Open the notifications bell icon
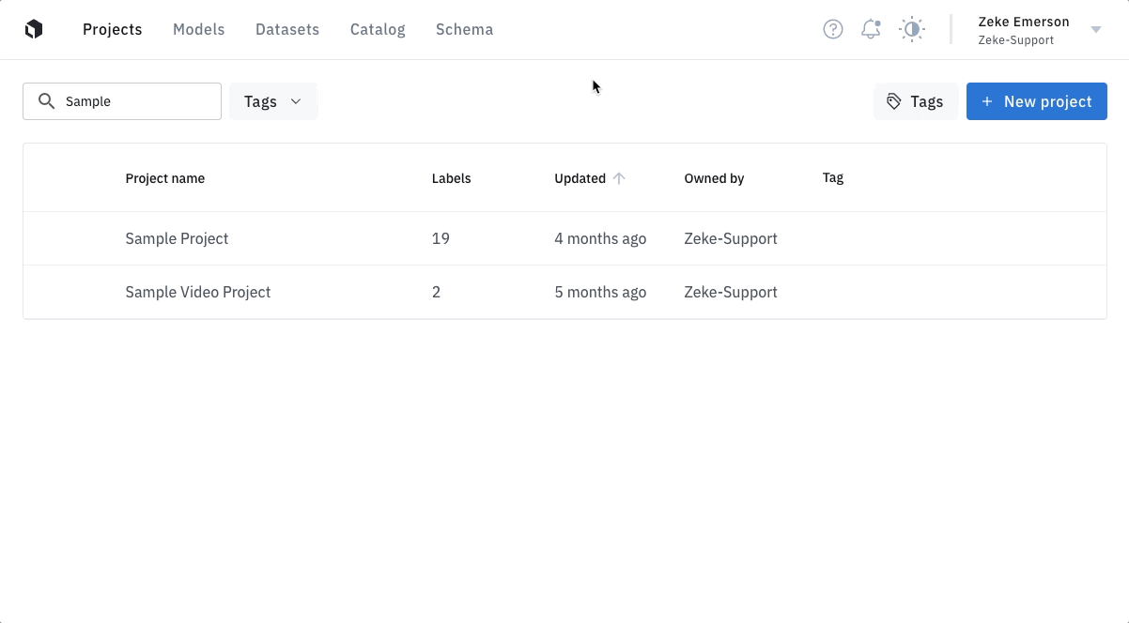The image size is (1129, 623). tap(871, 29)
